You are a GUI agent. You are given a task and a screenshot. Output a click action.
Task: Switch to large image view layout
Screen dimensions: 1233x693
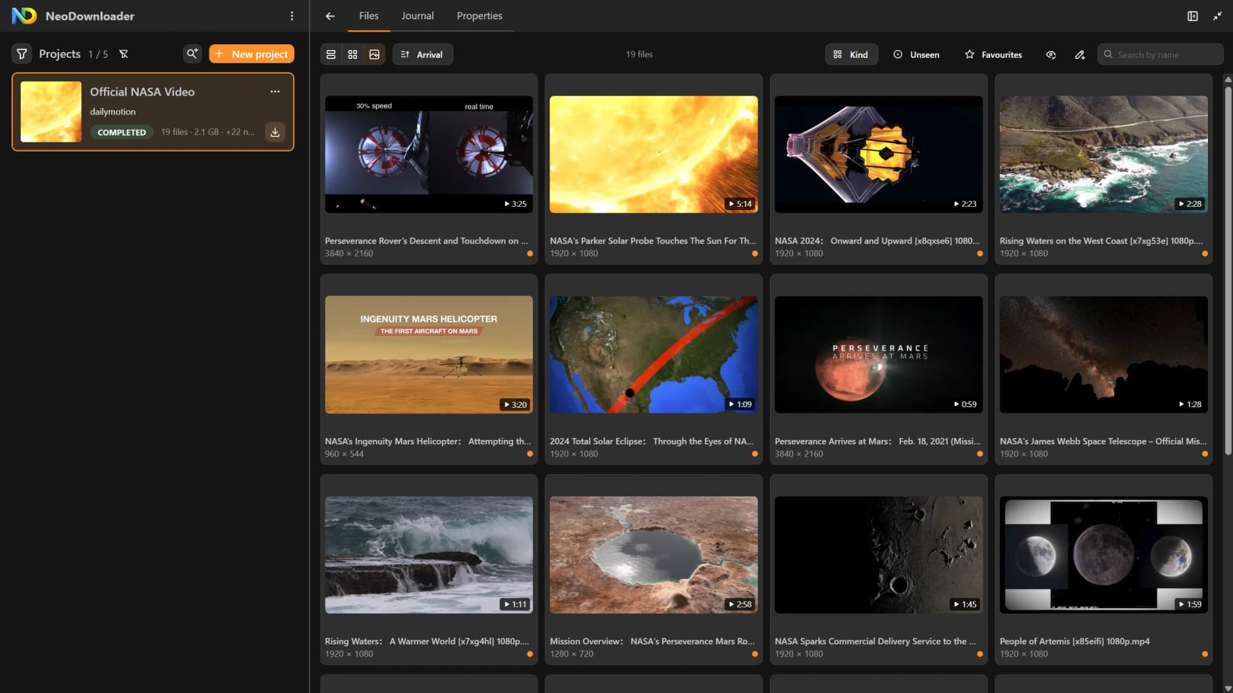click(x=374, y=55)
